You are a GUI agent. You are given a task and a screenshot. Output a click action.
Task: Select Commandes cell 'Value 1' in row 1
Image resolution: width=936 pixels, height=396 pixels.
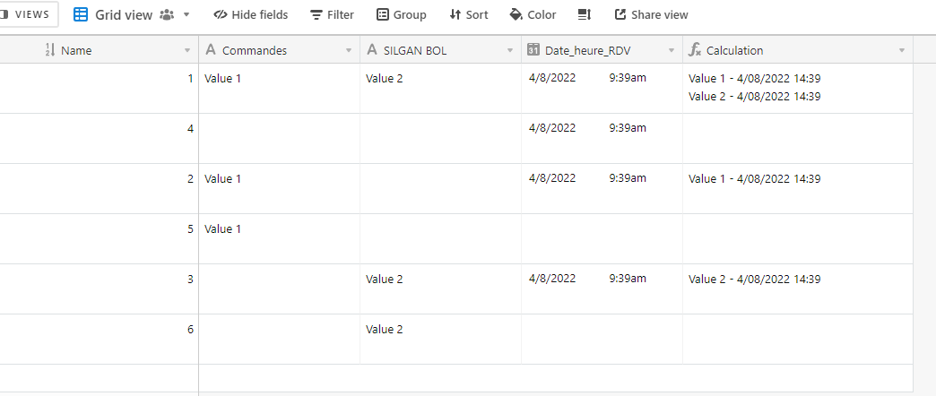[280, 89]
